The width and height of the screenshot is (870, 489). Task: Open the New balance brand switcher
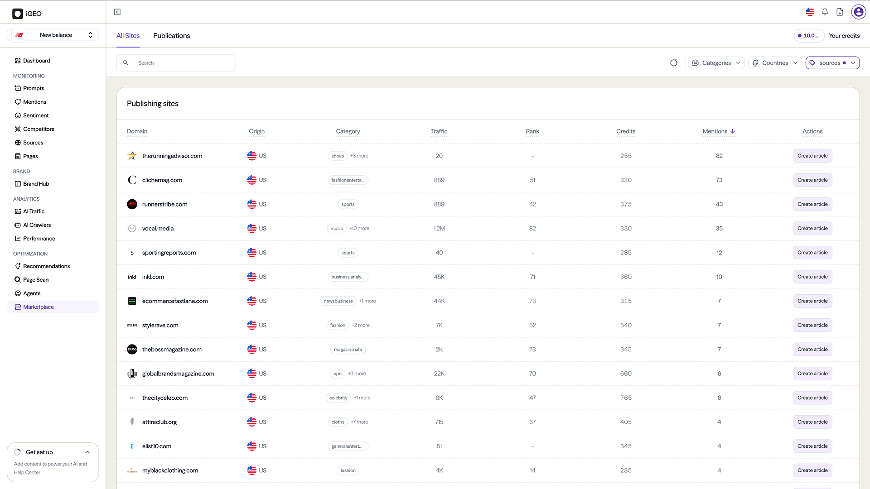[x=53, y=35]
